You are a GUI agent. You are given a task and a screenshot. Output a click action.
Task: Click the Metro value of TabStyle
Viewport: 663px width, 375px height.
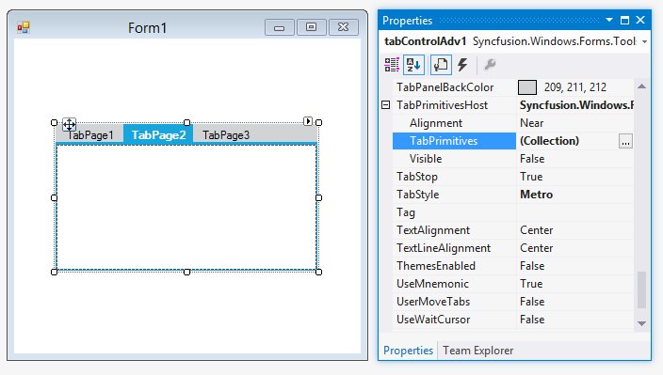click(536, 195)
